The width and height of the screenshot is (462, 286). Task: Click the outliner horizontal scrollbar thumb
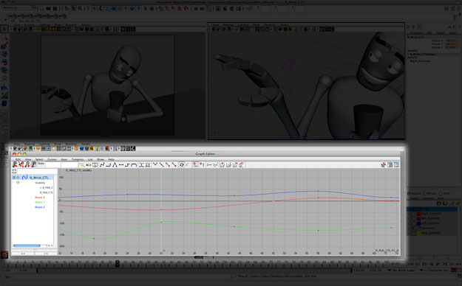27,245
